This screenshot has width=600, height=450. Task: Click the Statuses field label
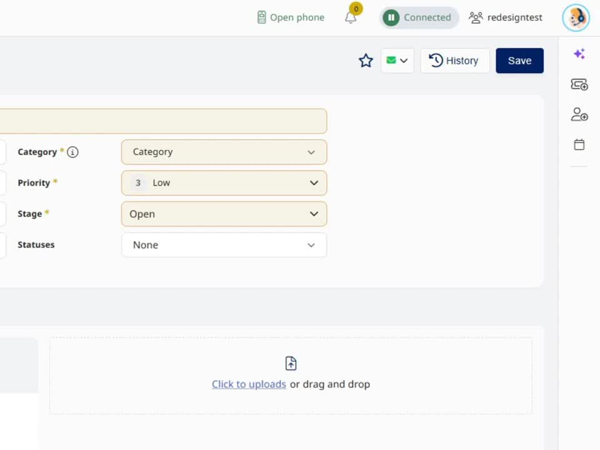pos(36,245)
